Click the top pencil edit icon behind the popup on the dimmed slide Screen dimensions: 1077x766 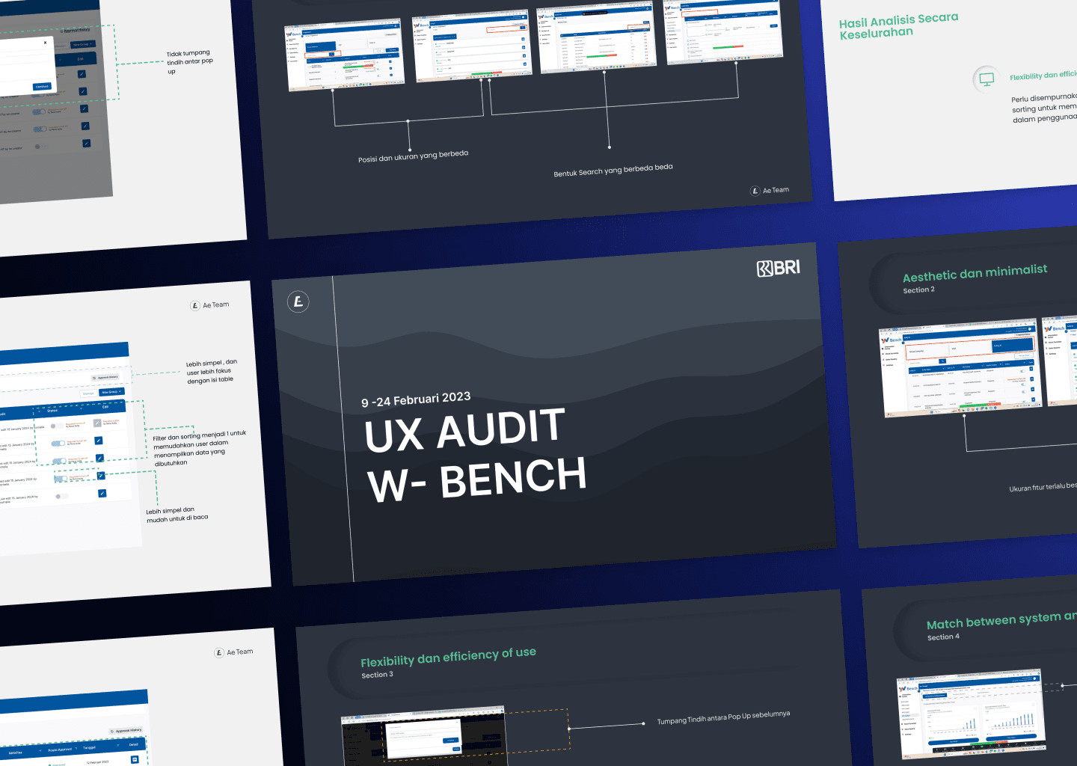82,74
